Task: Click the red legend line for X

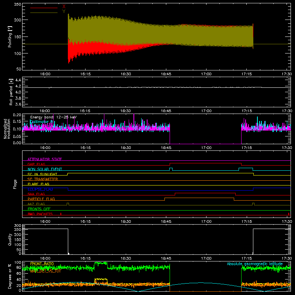Action: tap(44, 8)
